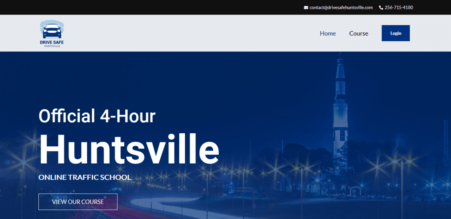Click the large Huntsville headline

[x=129, y=150]
